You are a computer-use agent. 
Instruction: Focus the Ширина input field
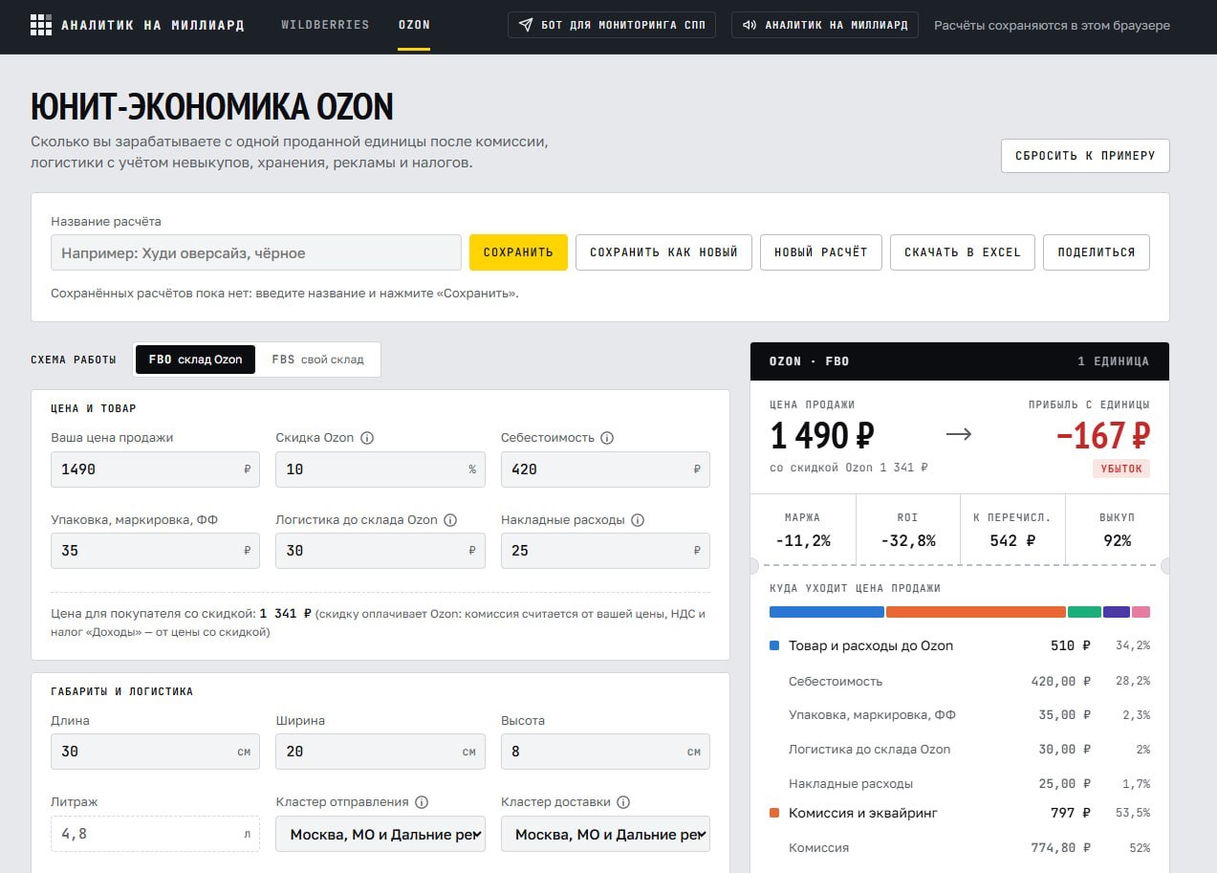point(380,752)
